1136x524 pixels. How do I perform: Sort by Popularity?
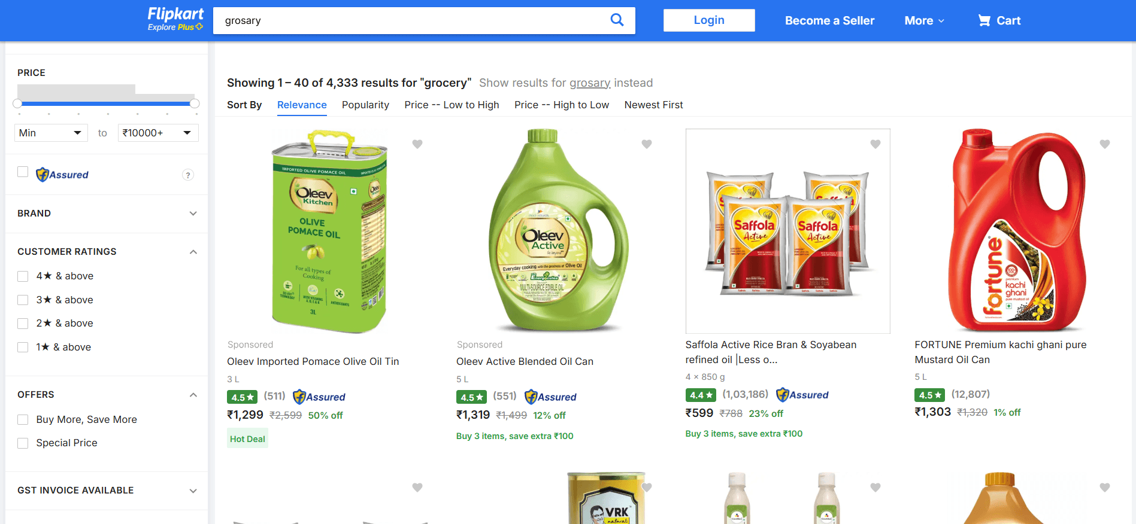tap(365, 105)
